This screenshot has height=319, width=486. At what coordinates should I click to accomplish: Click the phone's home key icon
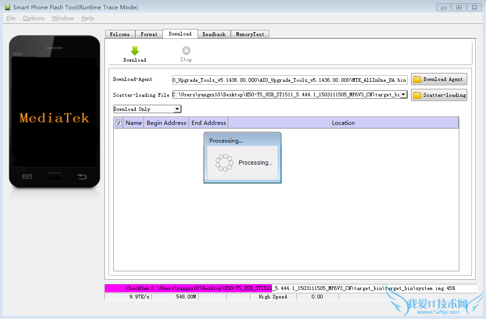point(55,176)
